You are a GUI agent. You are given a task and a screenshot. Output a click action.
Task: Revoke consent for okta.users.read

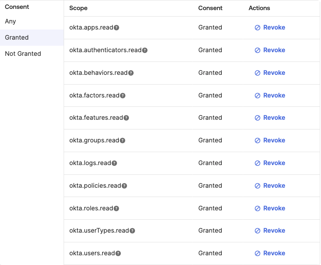point(270,253)
